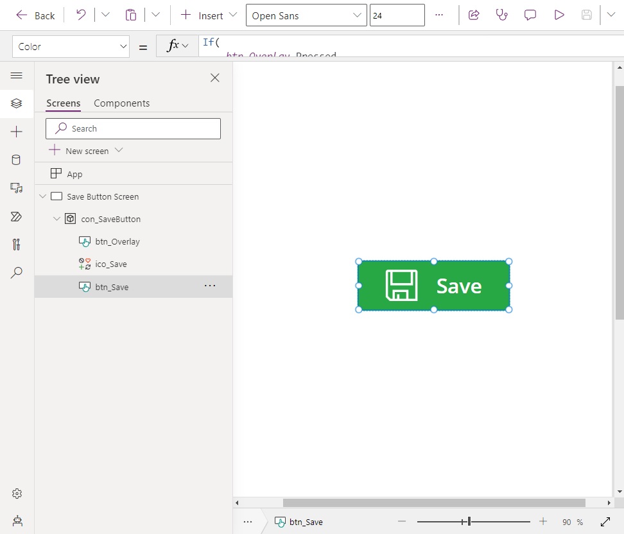This screenshot has width=624, height=534.
Task: Open the Search pane in the left rail
Action: pos(17,273)
